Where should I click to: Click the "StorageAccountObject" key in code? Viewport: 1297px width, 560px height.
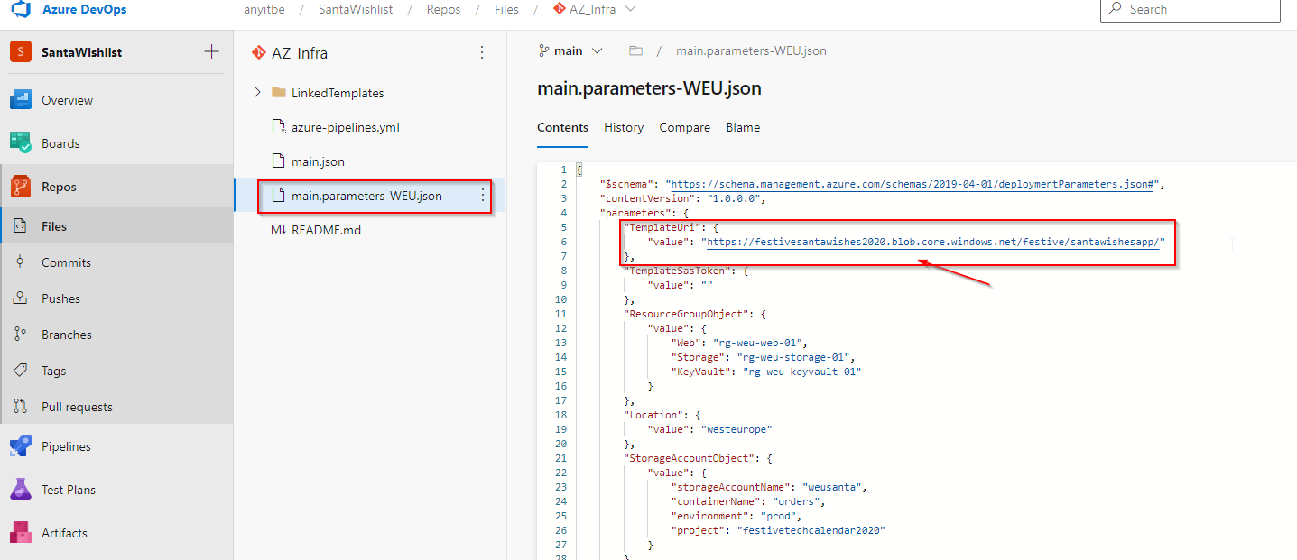tap(690, 458)
